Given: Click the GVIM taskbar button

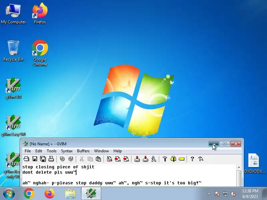Looking at the screenshot, I should click(91, 193).
